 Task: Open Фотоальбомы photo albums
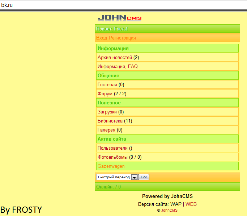112,157
